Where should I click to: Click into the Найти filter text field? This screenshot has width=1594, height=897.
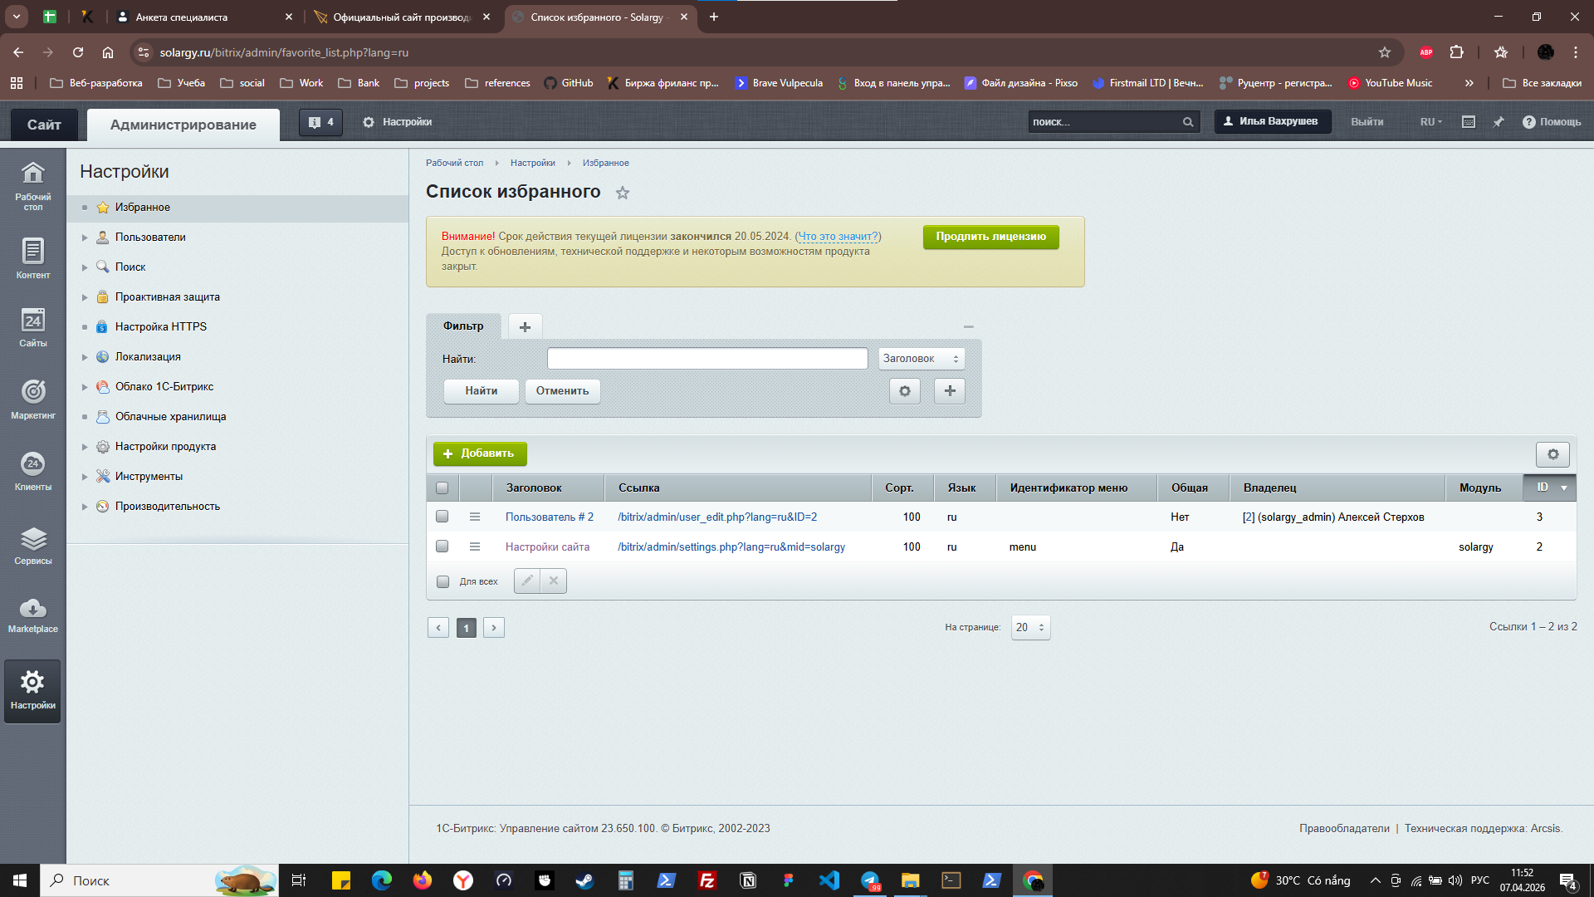[707, 359]
